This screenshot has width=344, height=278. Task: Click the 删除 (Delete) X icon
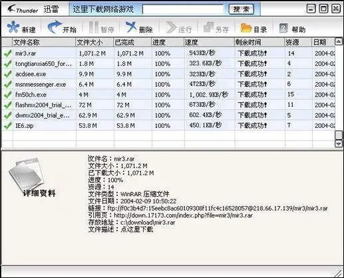(x=131, y=27)
